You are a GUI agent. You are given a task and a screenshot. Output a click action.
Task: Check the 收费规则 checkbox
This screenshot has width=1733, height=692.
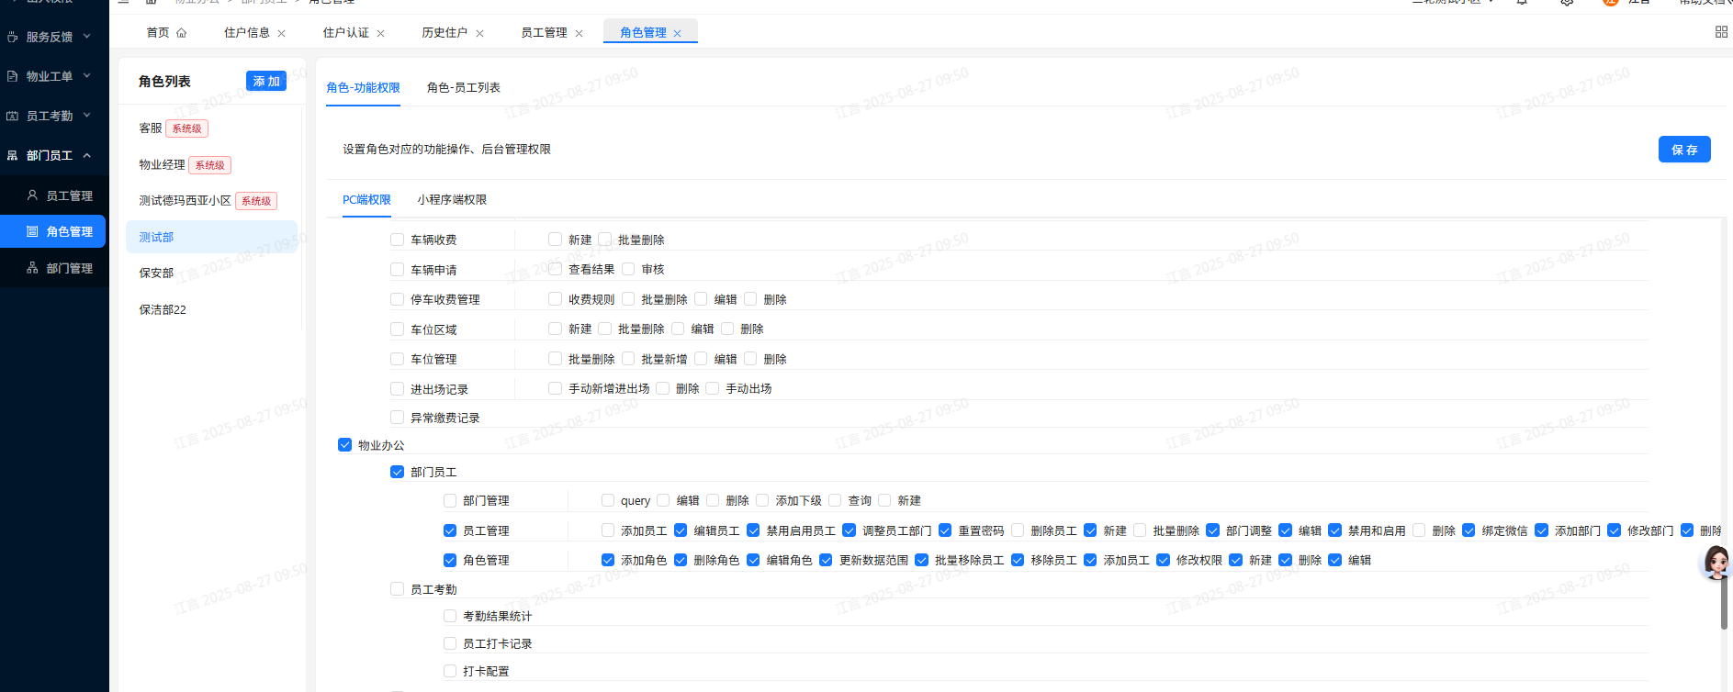pyautogui.click(x=555, y=298)
